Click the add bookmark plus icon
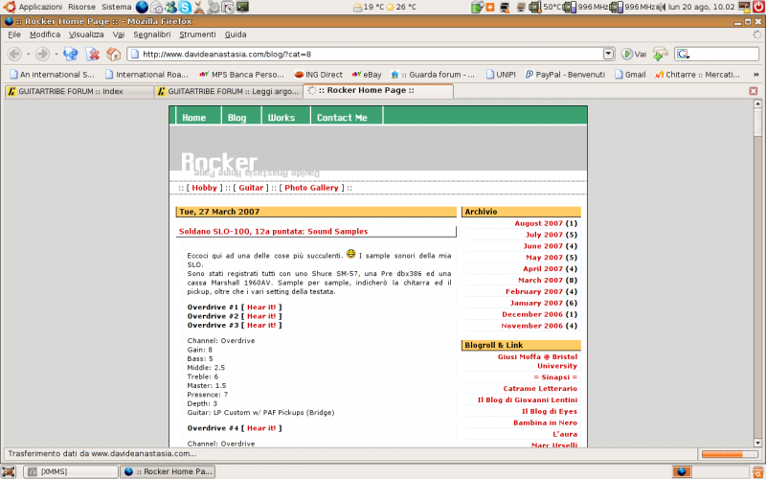Viewport: 766px width, 479px height. pyautogui.click(x=660, y=54)
